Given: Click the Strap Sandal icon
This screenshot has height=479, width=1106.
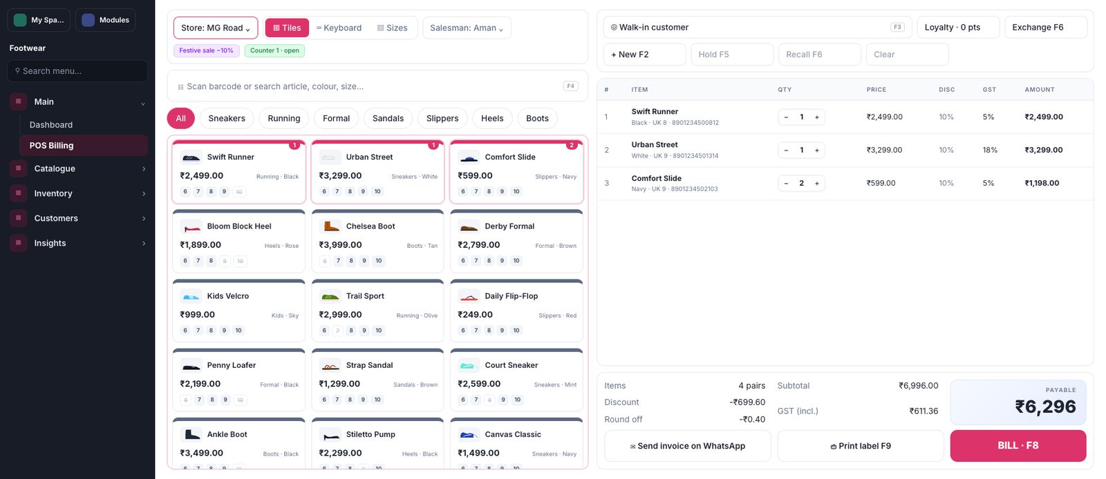Looking at the screenshot, I should pyautogui.click(x=330, y=365).
